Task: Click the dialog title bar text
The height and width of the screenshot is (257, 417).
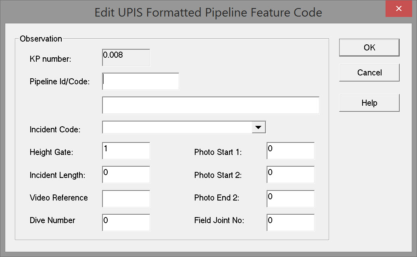Action: (208, 12)
